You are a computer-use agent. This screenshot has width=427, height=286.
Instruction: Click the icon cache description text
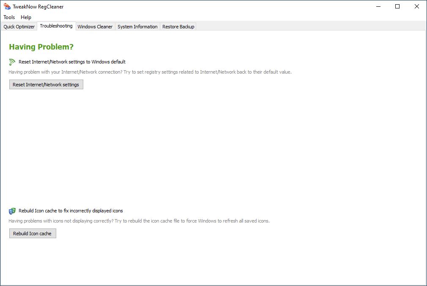click(139, 221)
